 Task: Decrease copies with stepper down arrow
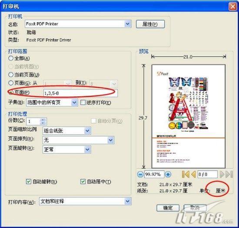coord(43,123)
